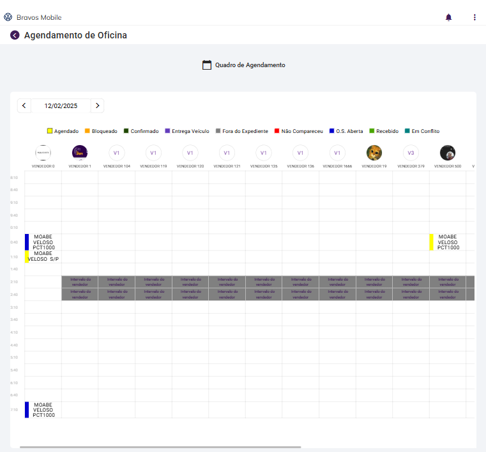The width and height of the screenshot is (486, 452).
Task: Open the MOABE VELOSO S/P appointment
Action: pos(43,256)
